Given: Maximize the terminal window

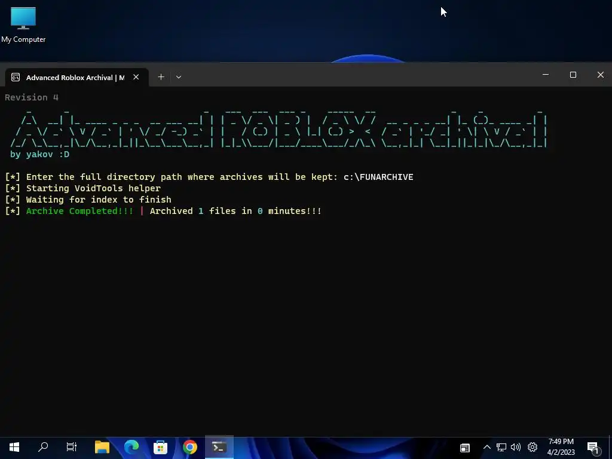Looking at the screenshot, I should (573, 75).
